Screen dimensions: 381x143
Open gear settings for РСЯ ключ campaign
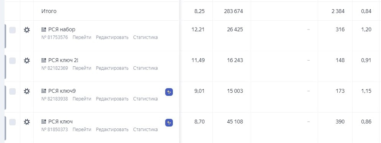pos(27,122)
